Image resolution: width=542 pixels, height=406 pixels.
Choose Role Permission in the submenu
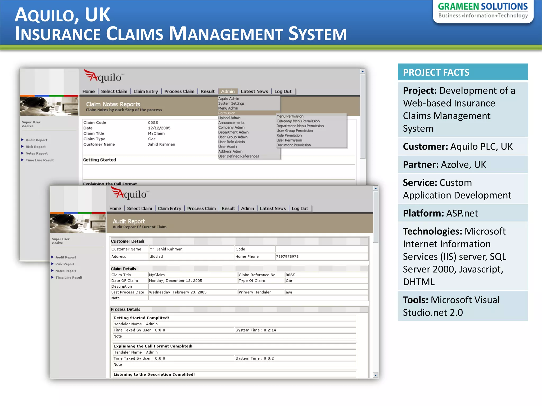pyautogui.click(x=289, y=135)
